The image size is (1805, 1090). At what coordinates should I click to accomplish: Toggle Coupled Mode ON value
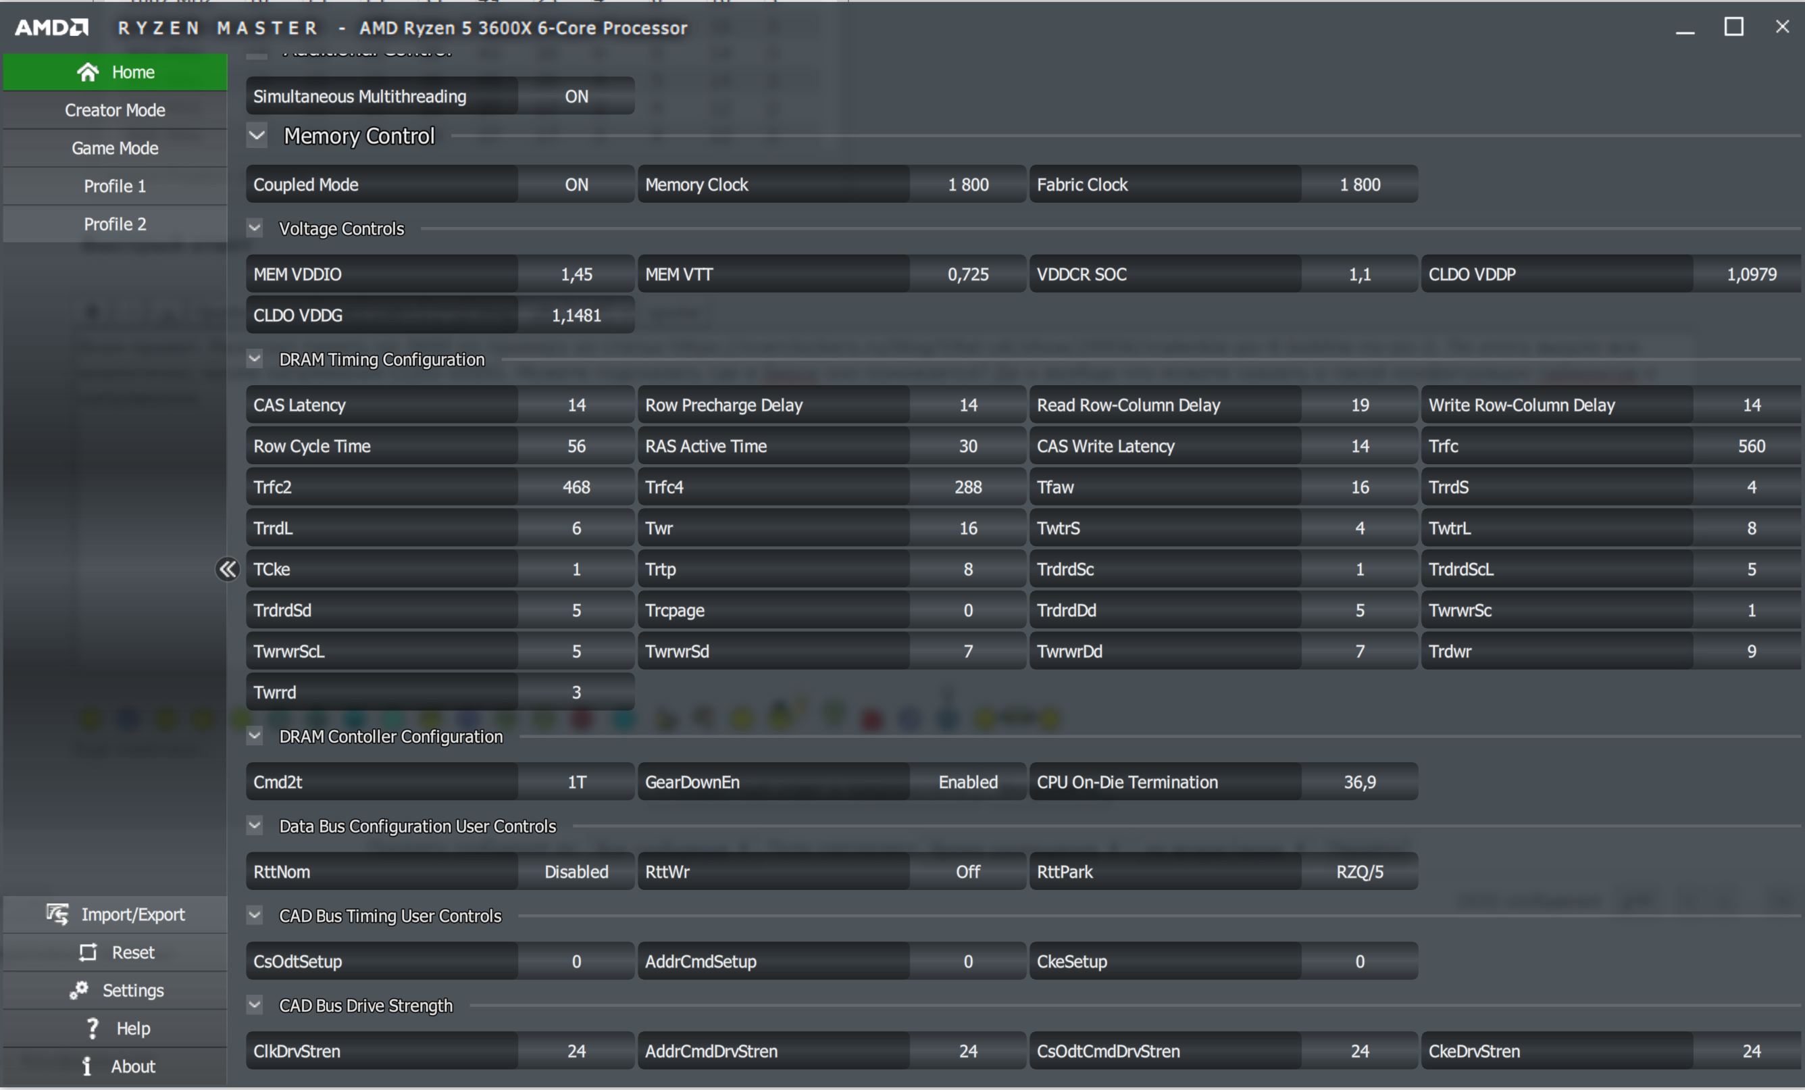coord(576,184)
